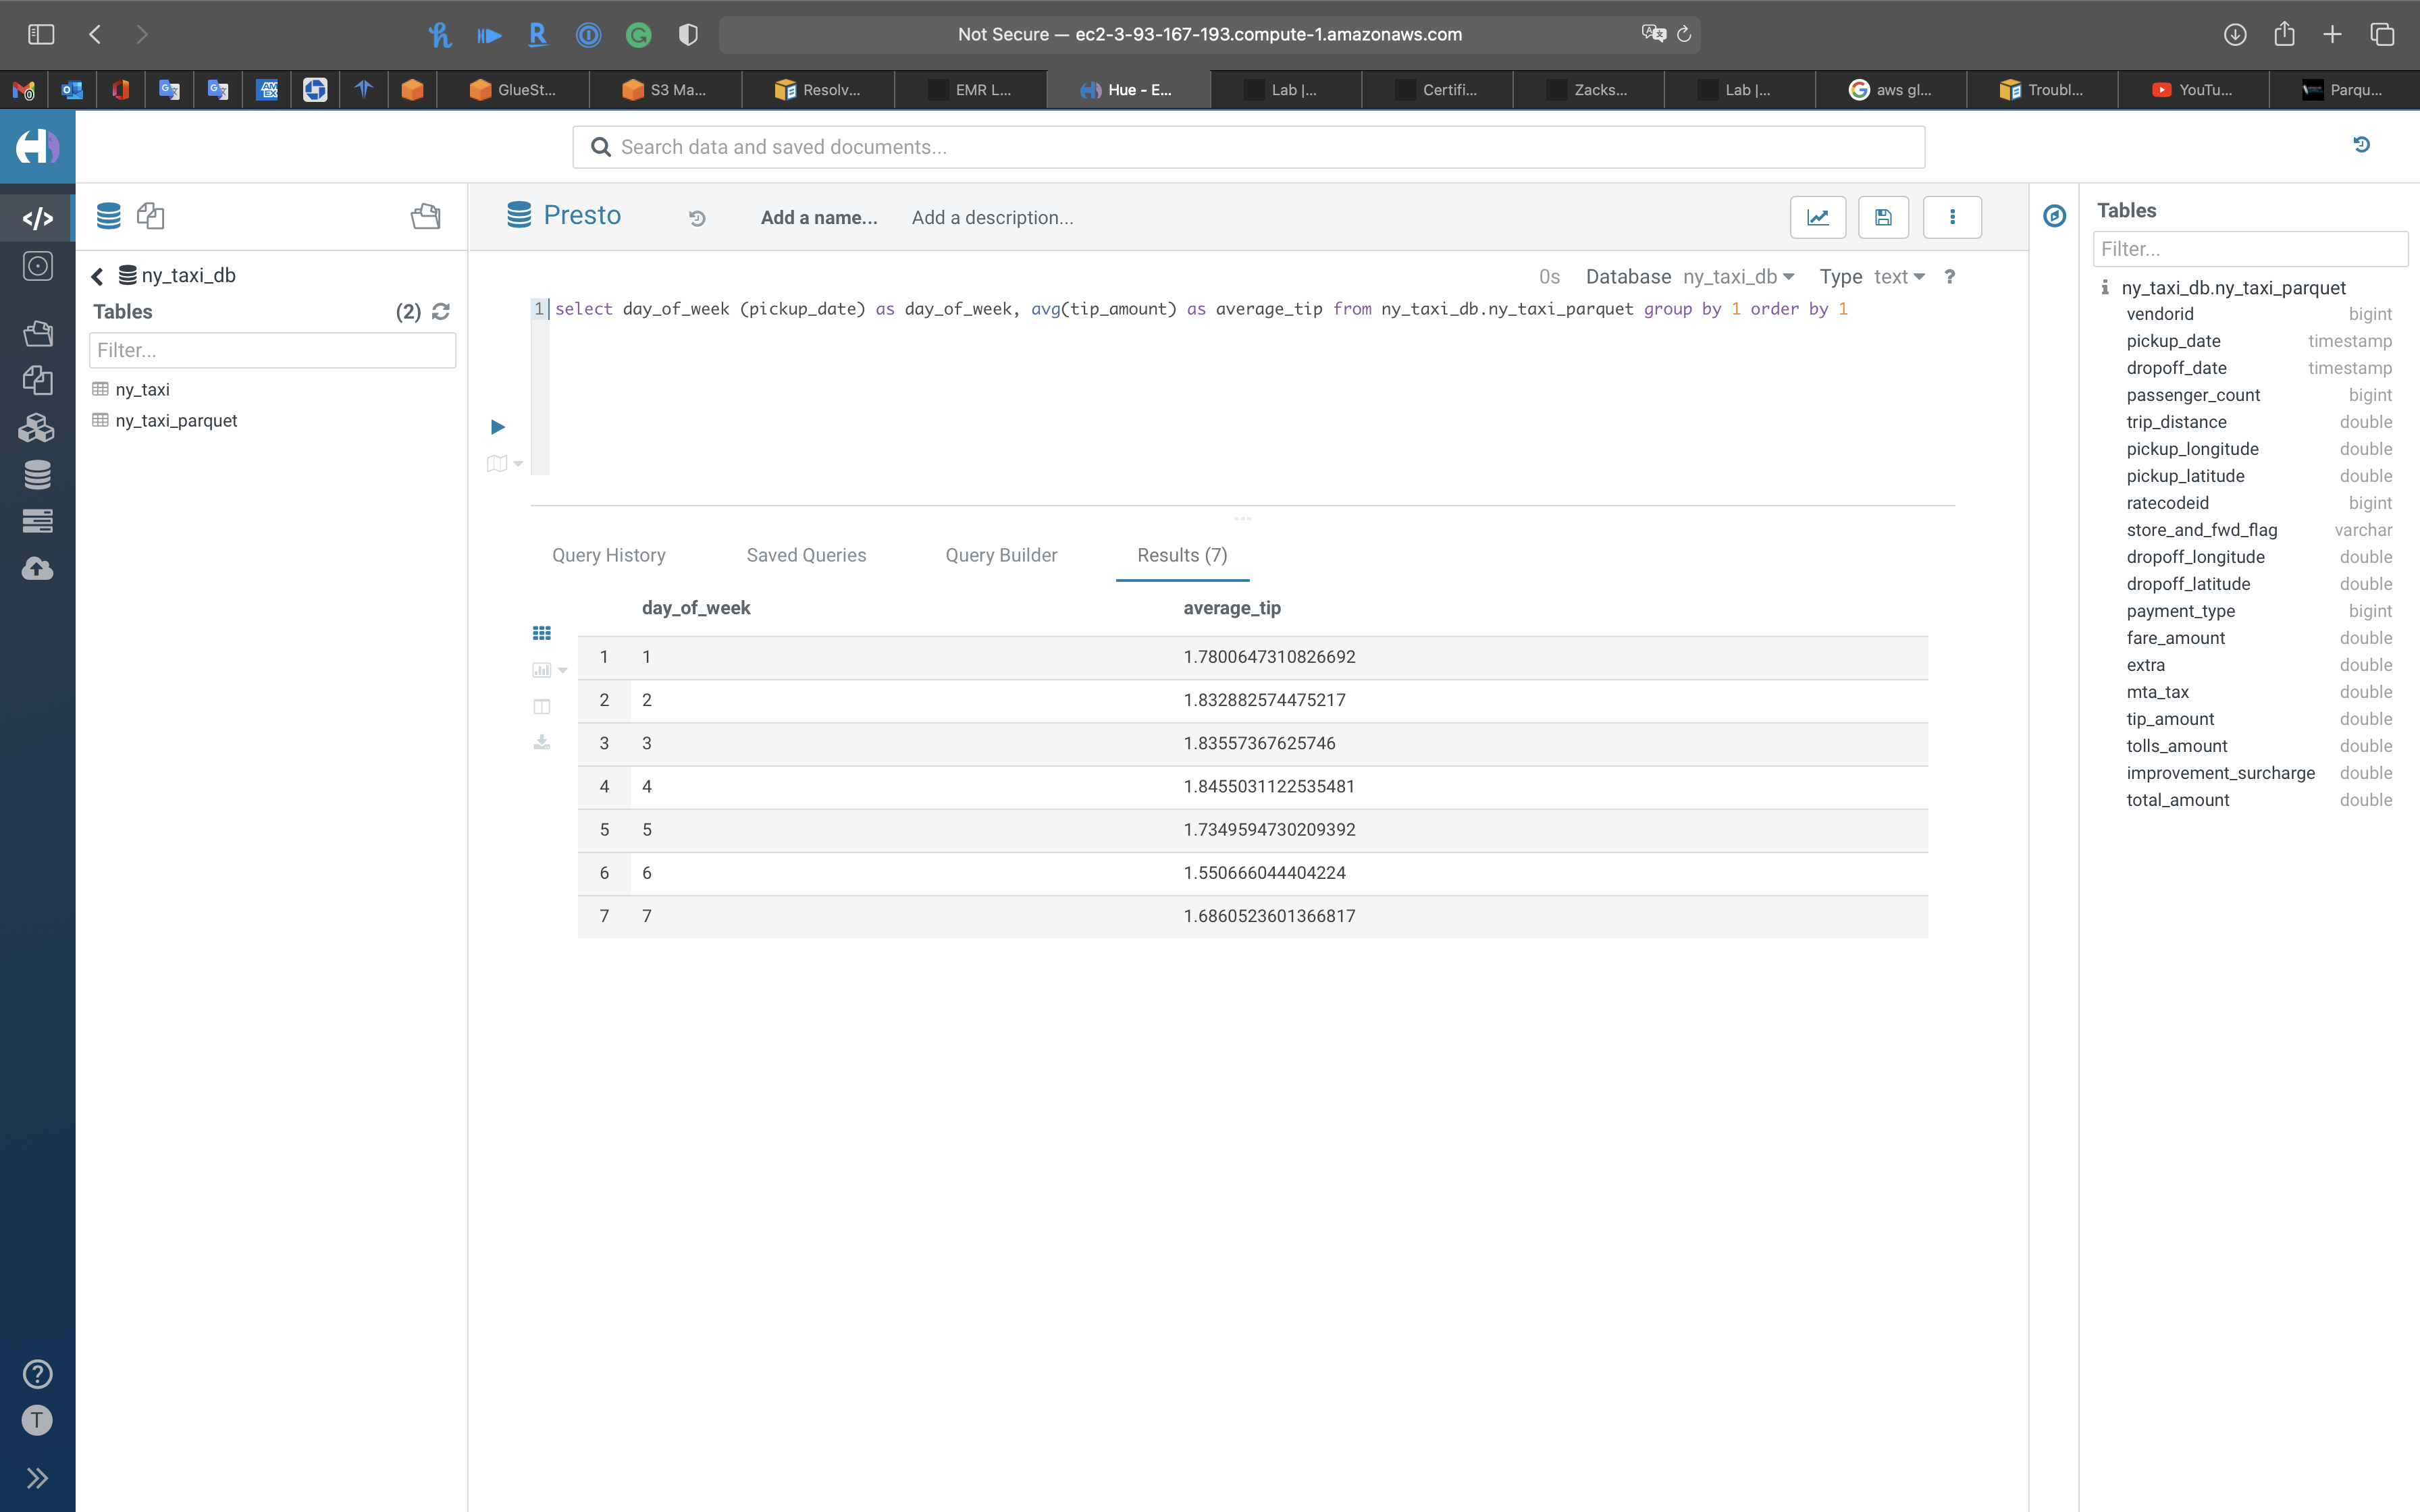The height and width of the screenshot is (1512, 2420).
Task: Run the Presto query with play button
Action: [x=498, y=427]
